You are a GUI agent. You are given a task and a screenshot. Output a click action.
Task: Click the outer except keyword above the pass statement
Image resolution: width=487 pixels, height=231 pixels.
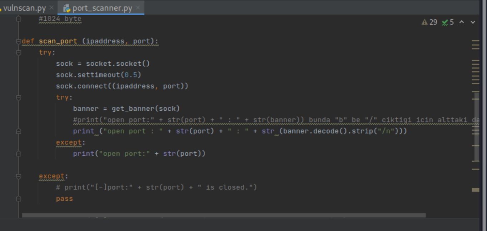[51, 176]
